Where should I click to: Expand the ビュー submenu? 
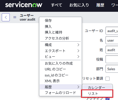tap(60, 57)
